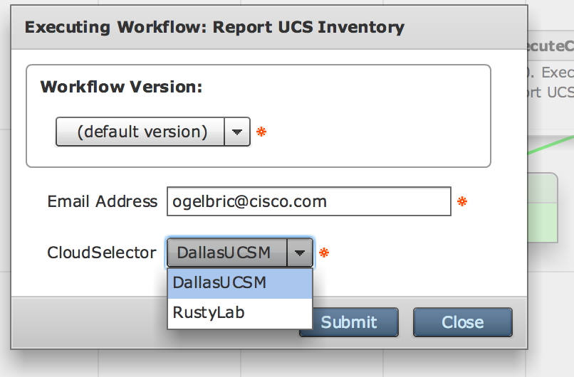Screen dimensions: 574x377
Task: Open the Workflow Version dropdown arrow
Action: point(237,132)
